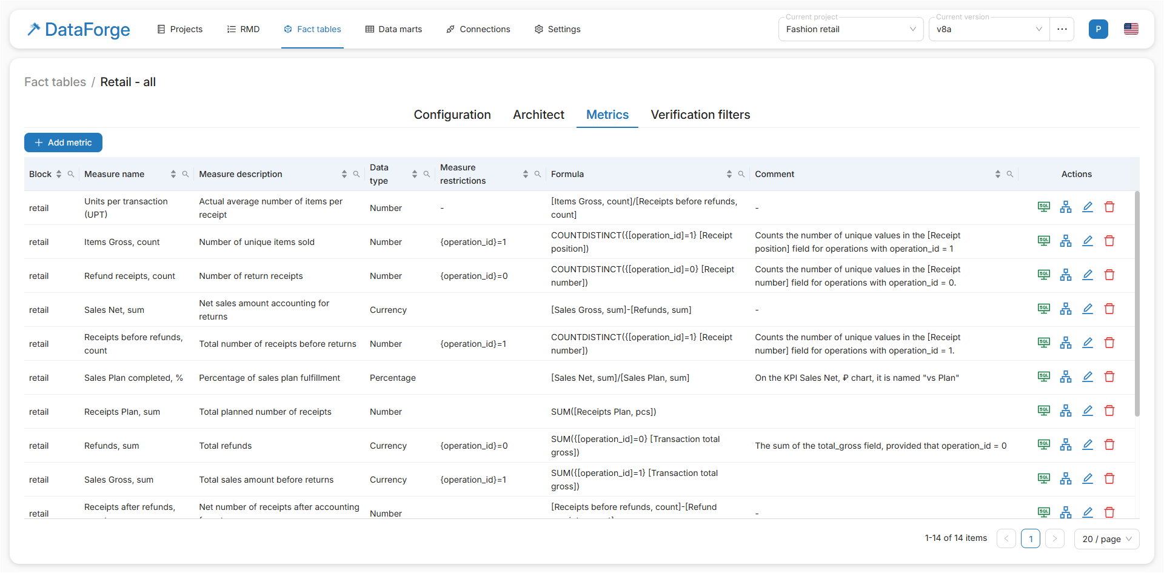Edit the Refund receipts, count metric

(x=1088, y=275)
